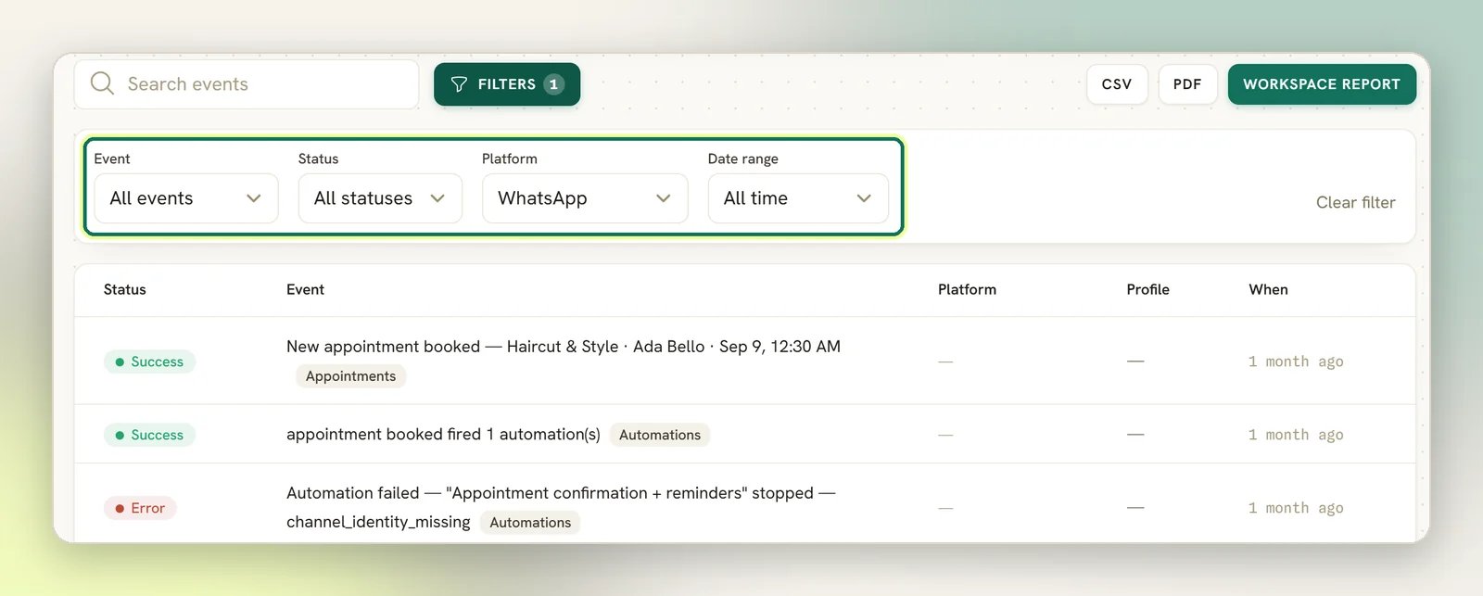The height and width of the screenshot is (596, 1483).
Task: Click the Profile column header
Action: (x=1147, y=289)
